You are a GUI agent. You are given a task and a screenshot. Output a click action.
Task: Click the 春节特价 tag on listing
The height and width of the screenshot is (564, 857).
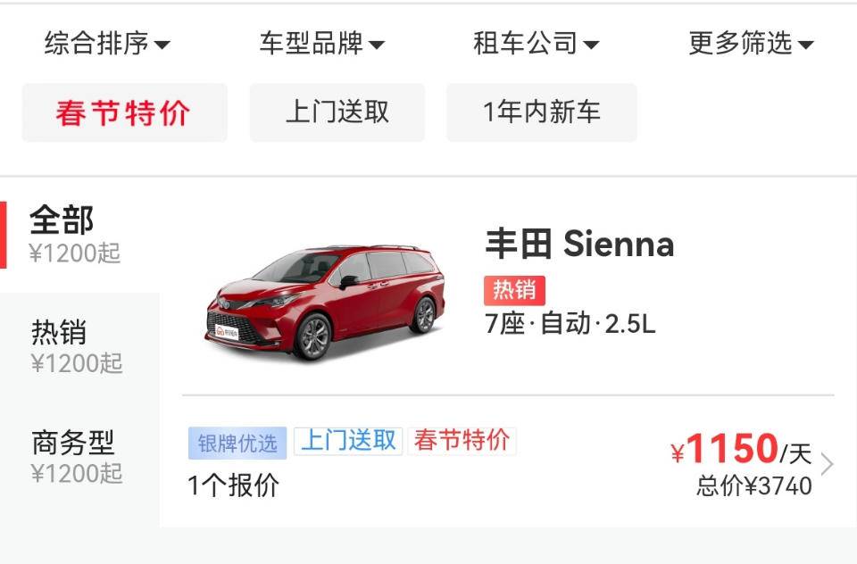click(462, 441)
